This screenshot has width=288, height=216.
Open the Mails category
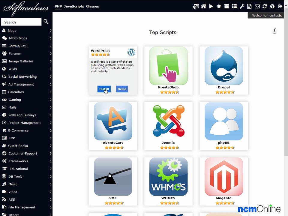26,107
